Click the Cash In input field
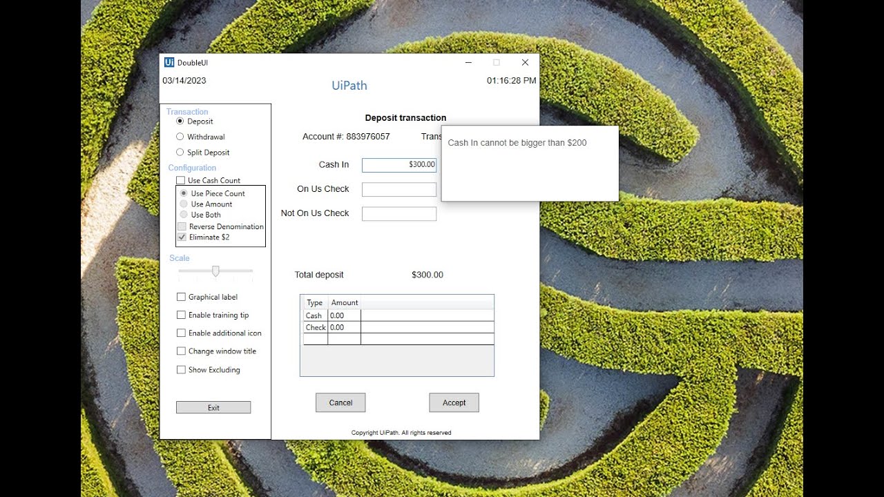The width and height of the screenshot is (884, 497). tap(399, 165)
